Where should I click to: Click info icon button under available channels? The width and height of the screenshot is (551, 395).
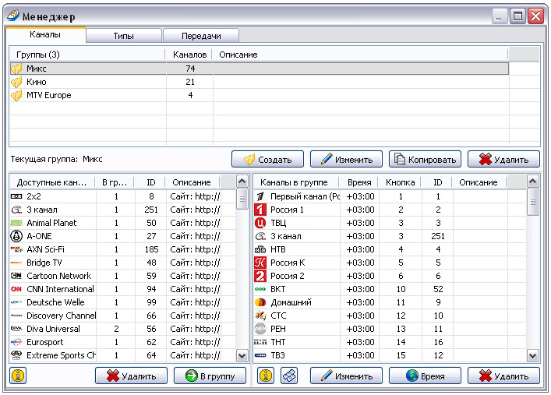(18, 376)
